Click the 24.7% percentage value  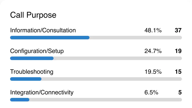click(x=153, y=51)
